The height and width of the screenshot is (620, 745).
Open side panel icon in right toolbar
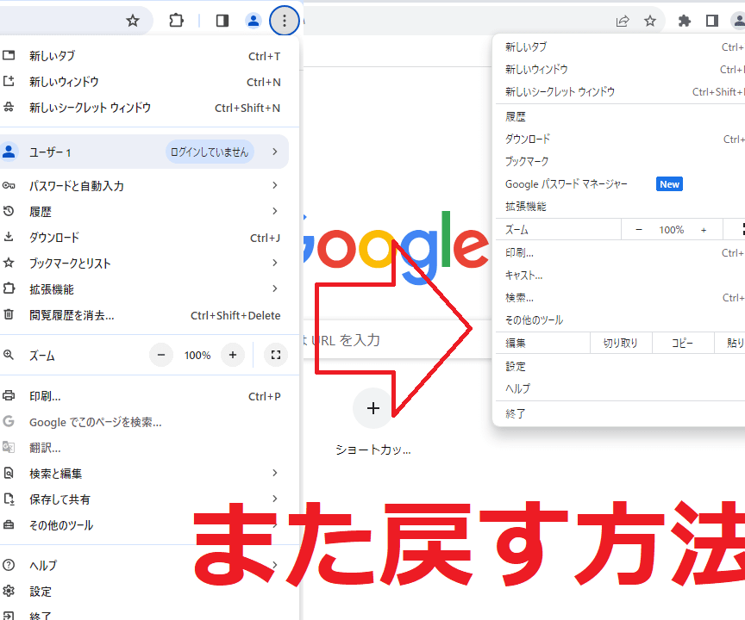tap(711, 21)
